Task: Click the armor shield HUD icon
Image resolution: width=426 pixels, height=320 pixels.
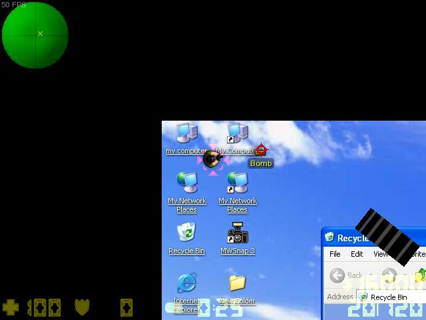Action: point(82,307)
